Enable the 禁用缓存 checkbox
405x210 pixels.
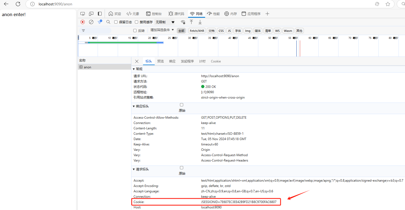pos(137,22)
